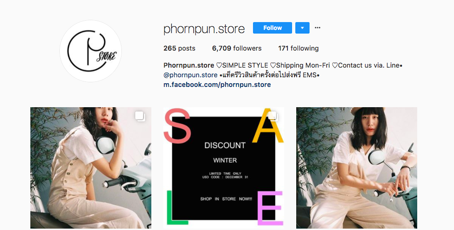454x230 pixels.
Task: Open the m.facebook.com/phornpun.store link
Action: pos(217,85)
